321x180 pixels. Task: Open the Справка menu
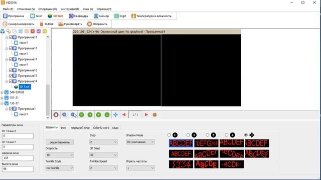104,9
